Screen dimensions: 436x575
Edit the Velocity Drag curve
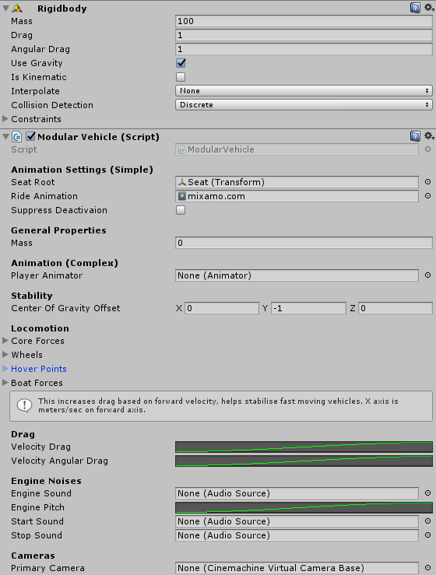(x=304, y=447)
